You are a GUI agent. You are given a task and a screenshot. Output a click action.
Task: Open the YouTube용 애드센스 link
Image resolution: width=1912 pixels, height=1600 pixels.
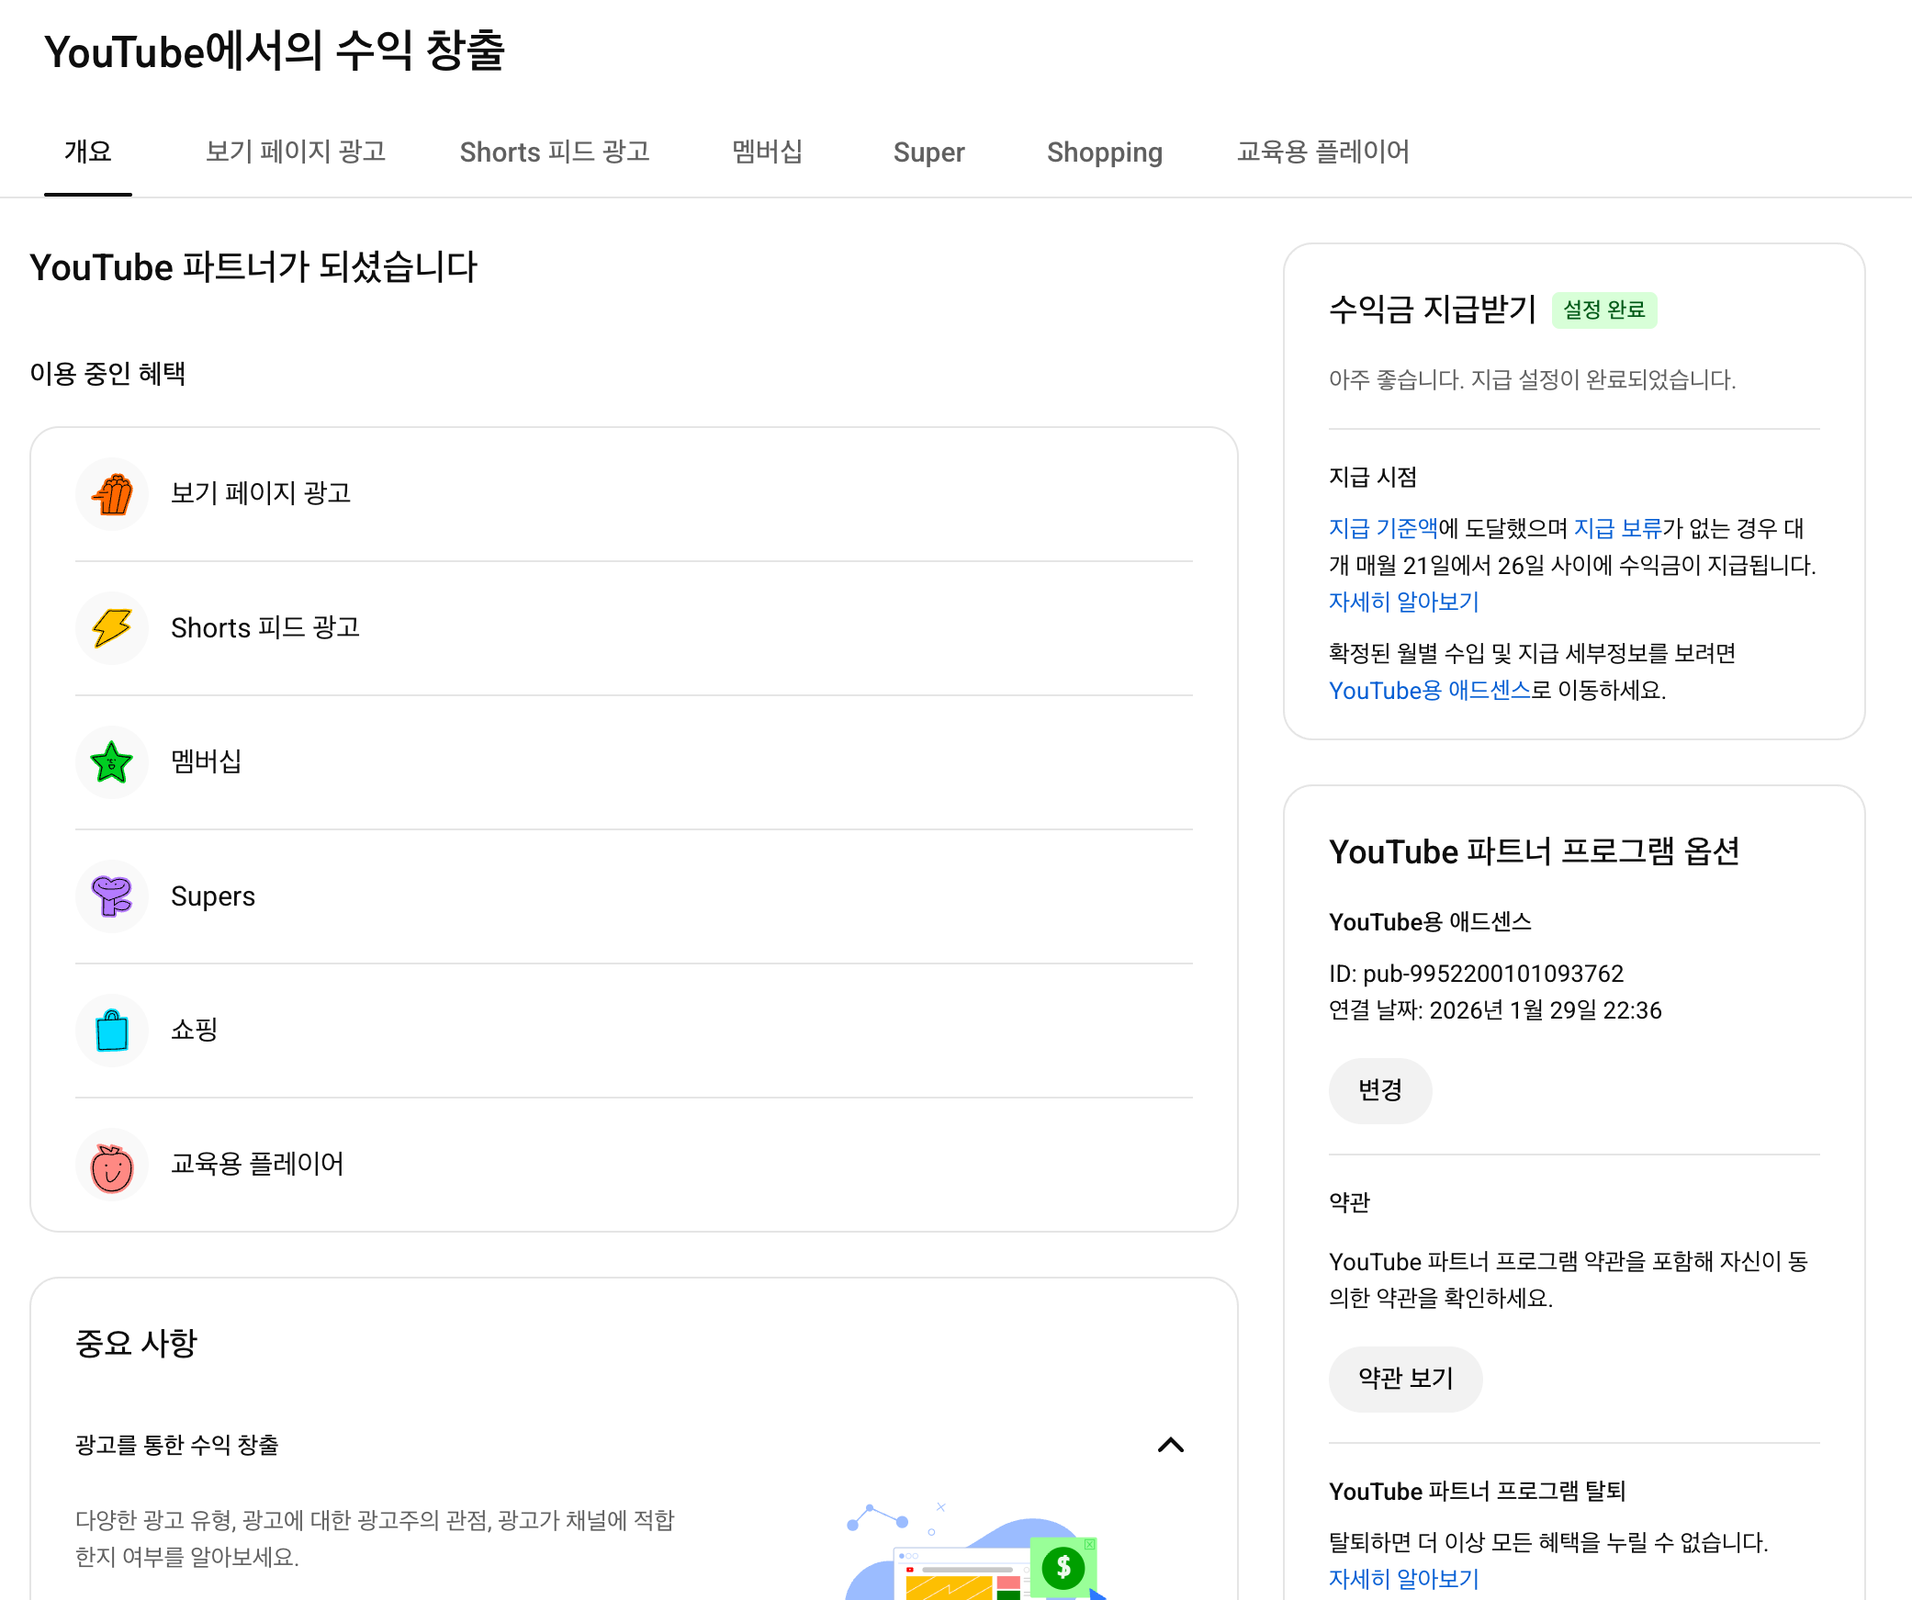[1429, 690]
